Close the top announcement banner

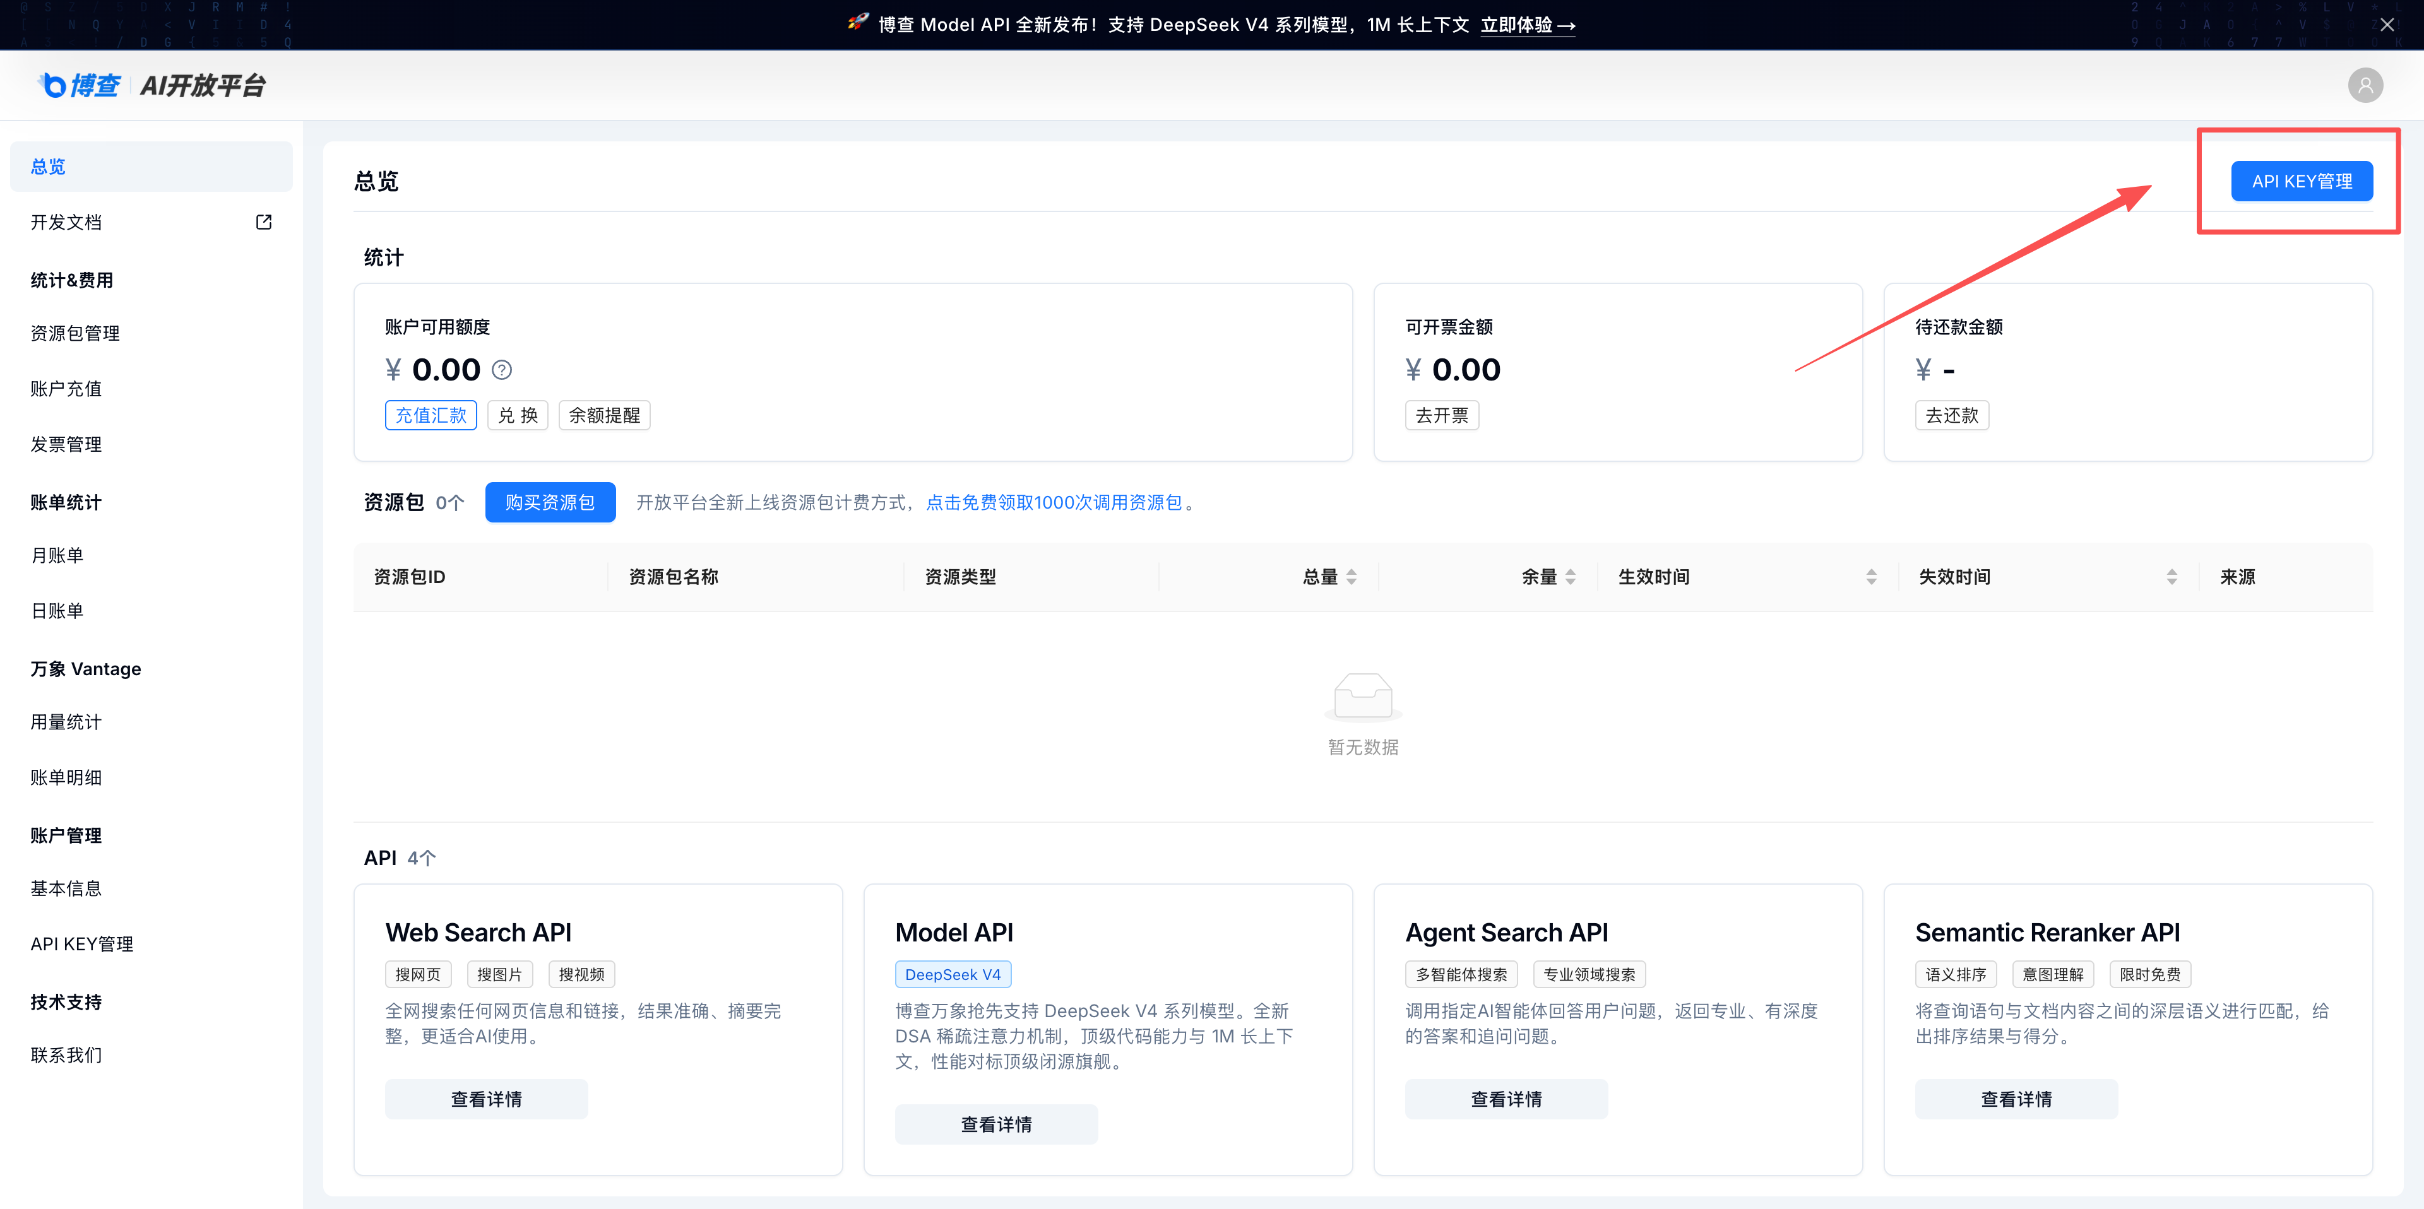[x=2386, y=25]
